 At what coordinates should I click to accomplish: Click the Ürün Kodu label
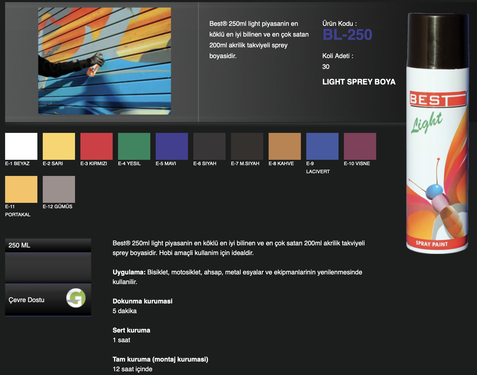point(340,24)
